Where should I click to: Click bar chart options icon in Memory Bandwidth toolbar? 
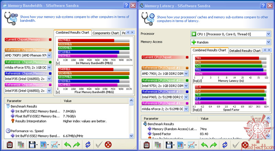[x=43, y=145]
